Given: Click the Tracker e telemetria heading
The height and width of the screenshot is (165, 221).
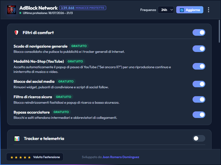Looking at the screenshot, I should point(44,139).
